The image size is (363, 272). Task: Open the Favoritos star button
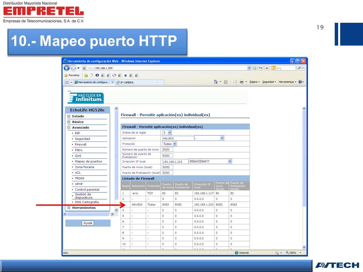(x=72, y=75)
